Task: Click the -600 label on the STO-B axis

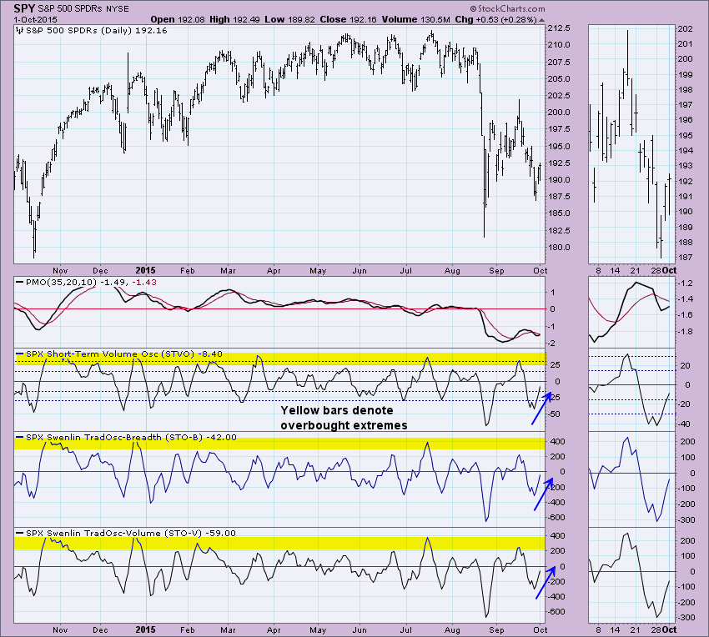Action: 556,518
